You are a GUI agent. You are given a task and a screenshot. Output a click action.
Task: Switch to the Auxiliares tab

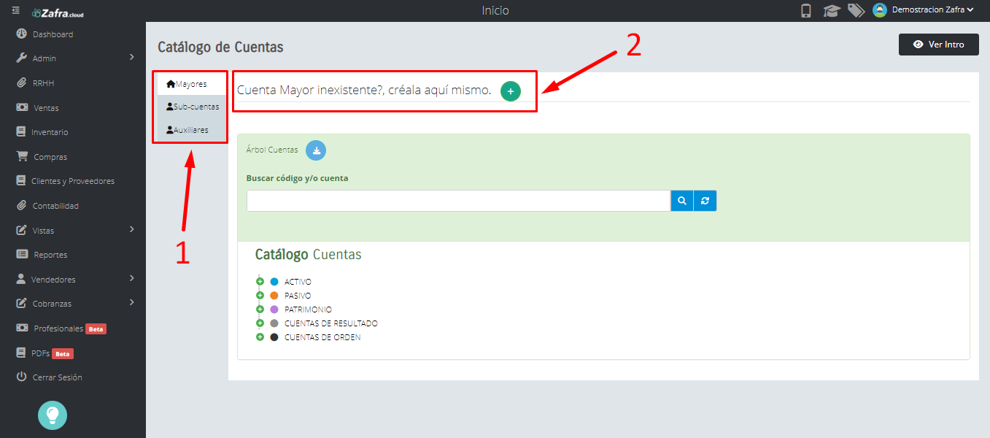pyautogui.click(x=192, y=130)
